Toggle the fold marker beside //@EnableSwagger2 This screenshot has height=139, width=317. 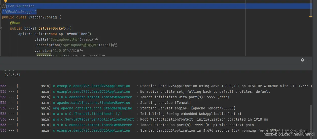[x=1, y=12]
